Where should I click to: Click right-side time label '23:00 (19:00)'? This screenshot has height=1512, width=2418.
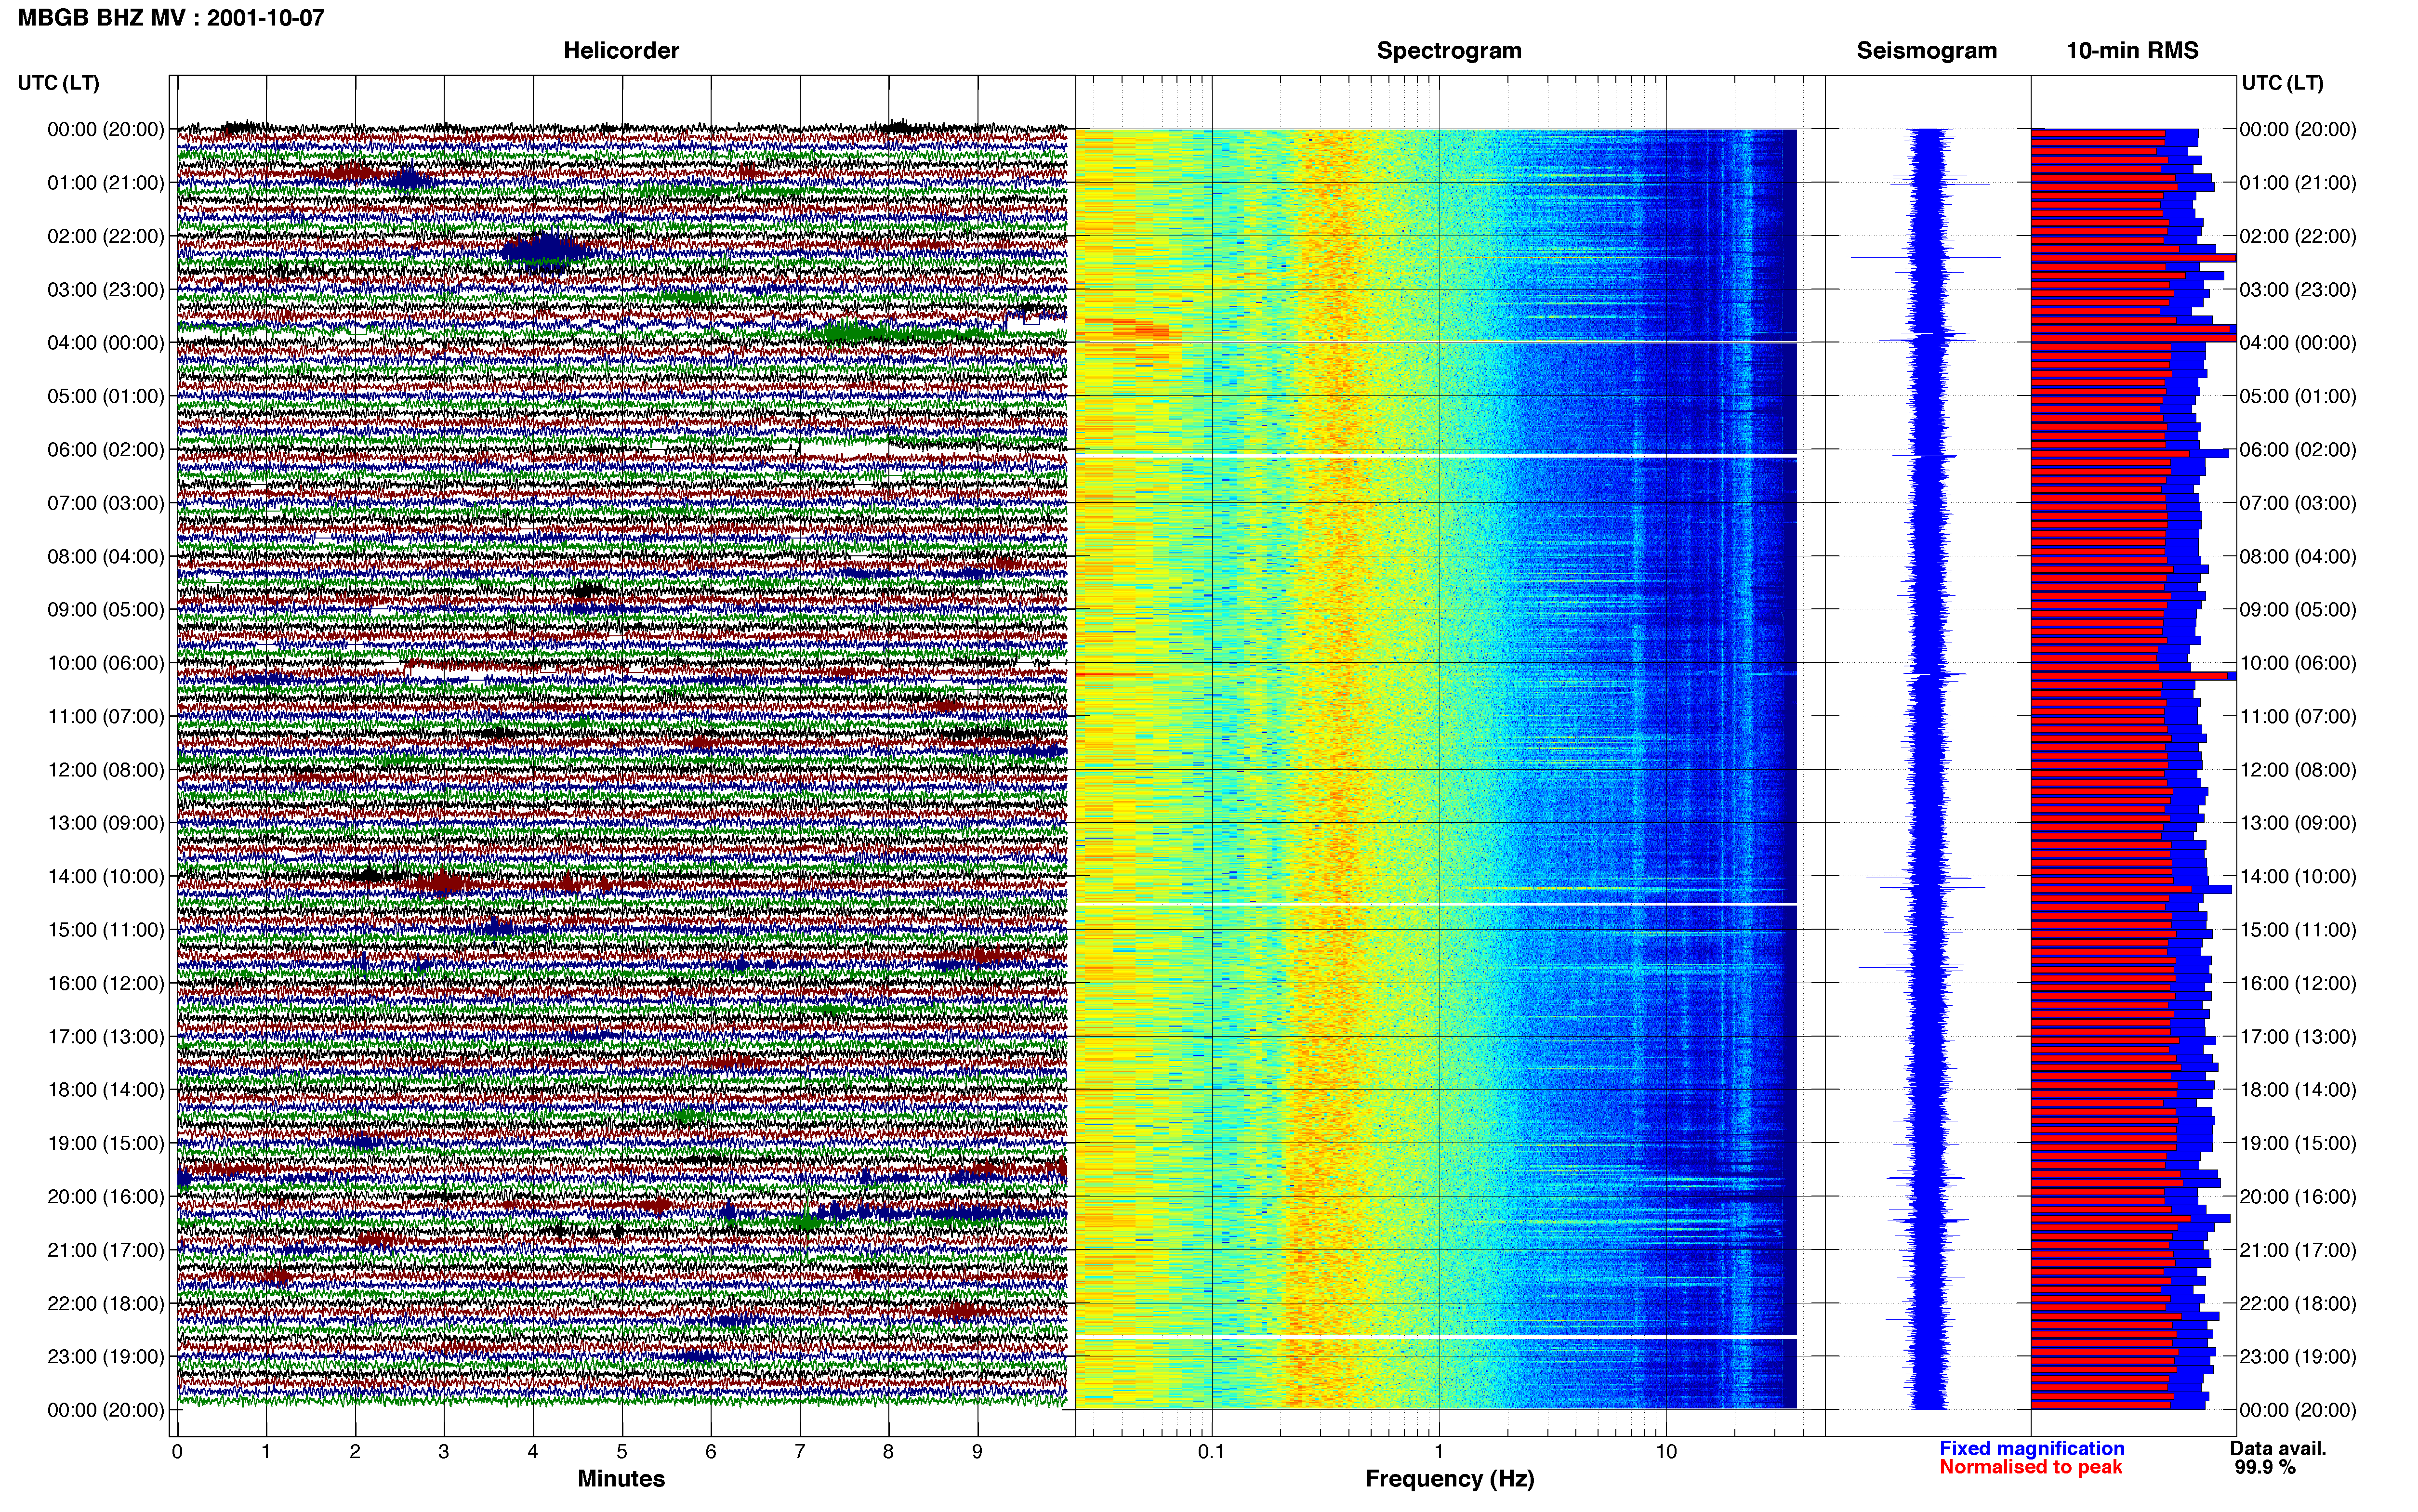[x=2298, y=1356]
